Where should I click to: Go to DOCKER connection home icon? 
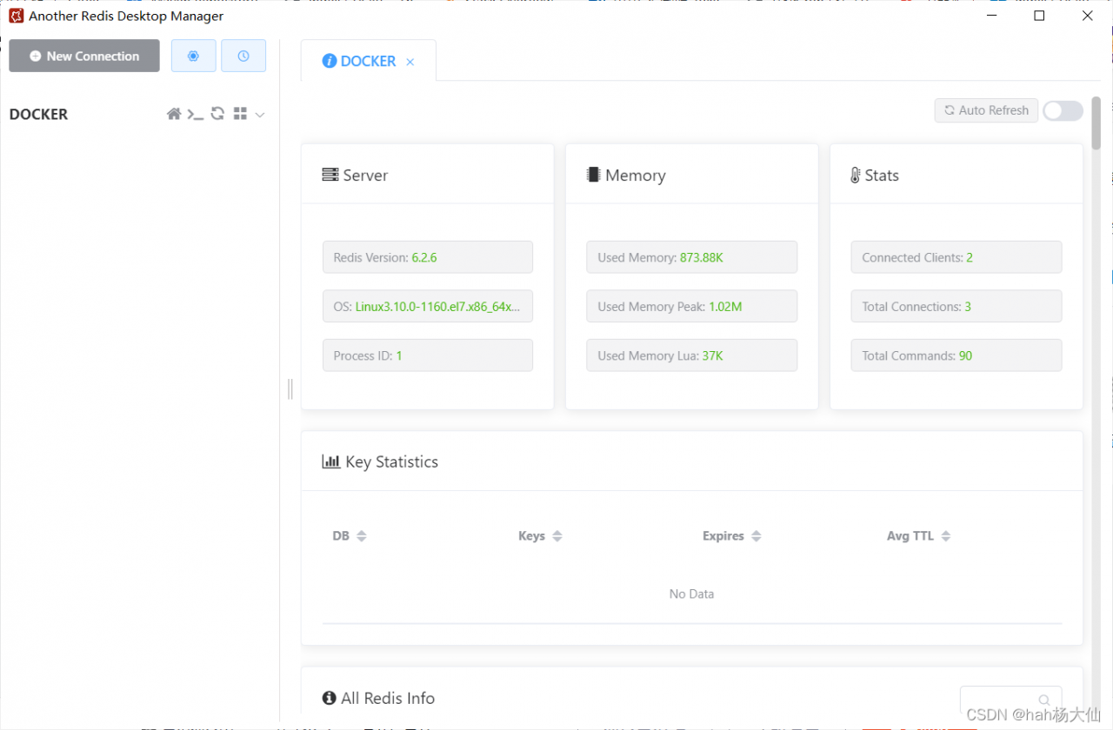click(174, 114)
